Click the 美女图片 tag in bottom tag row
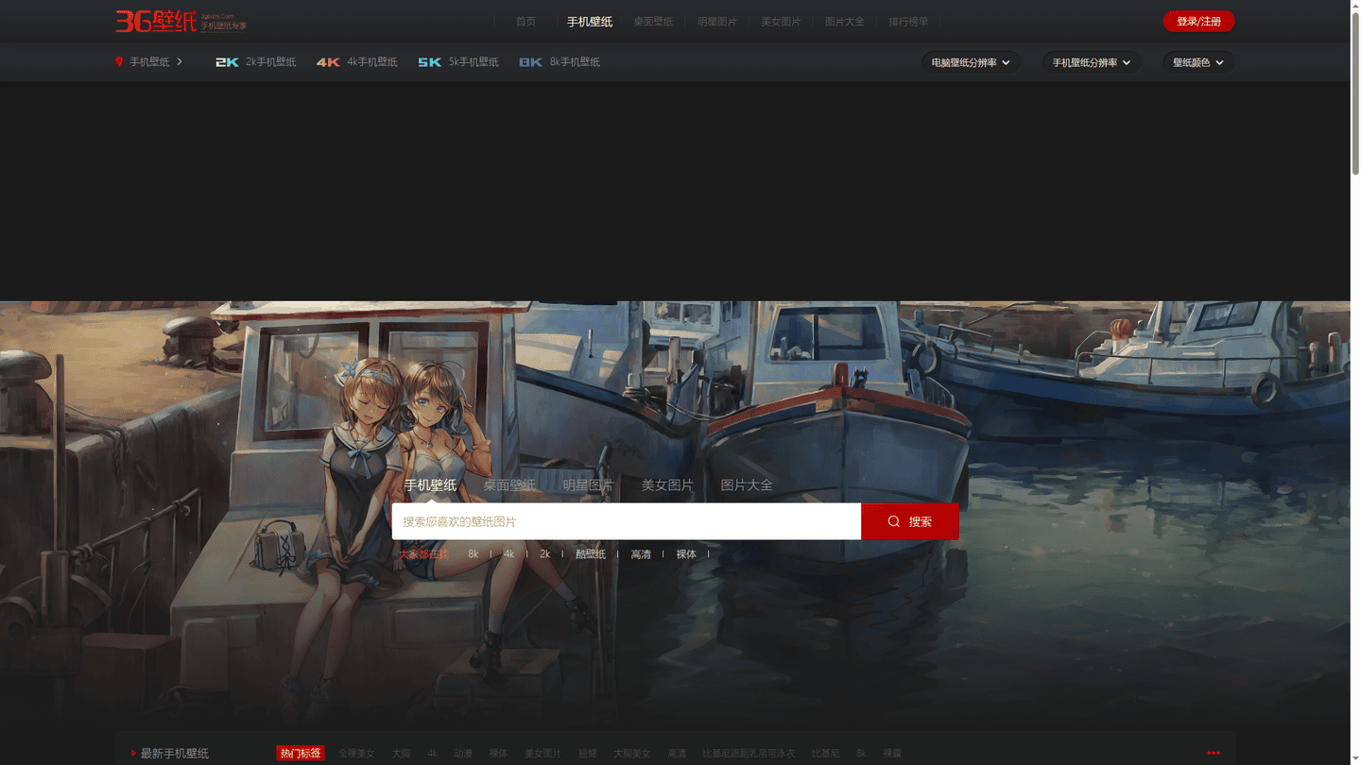The width and height of the screenshot is (1361, 765). click(543, 754)
